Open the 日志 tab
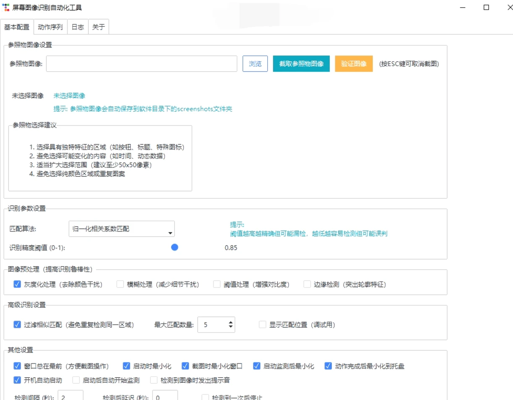 (x=78, y=27)
